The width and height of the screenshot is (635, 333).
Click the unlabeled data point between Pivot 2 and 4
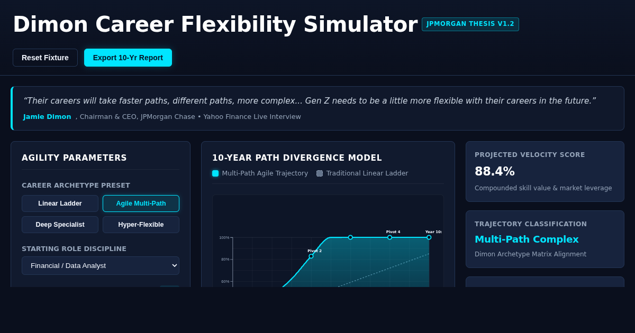[x=350, y=237]
